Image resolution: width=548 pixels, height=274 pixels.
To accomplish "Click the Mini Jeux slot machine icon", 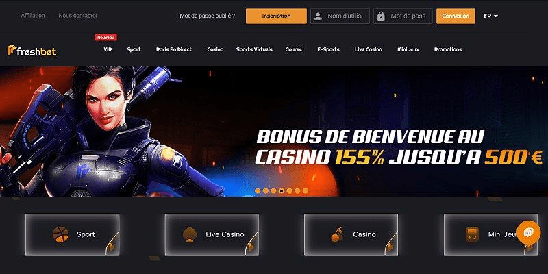I will (472, 234).
